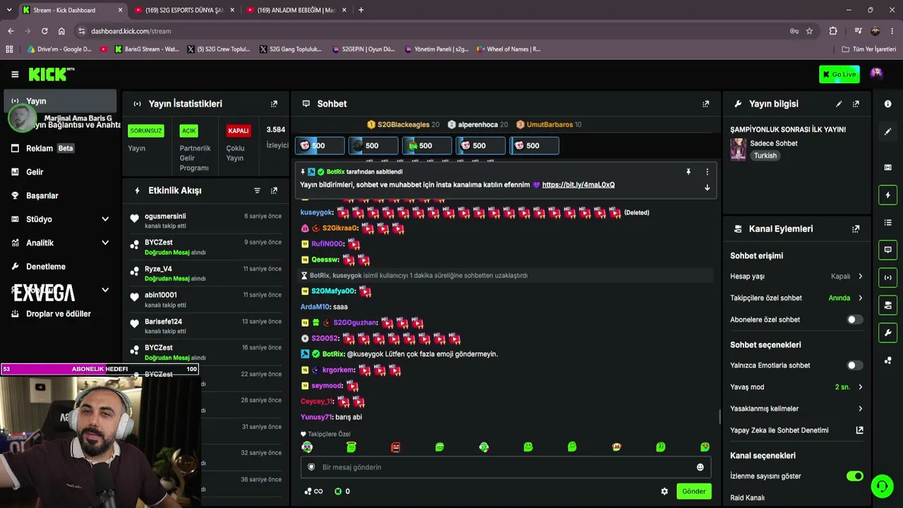Click the Raid Kanalı option
The image size is (903, 508).
(x=747, y=498)
